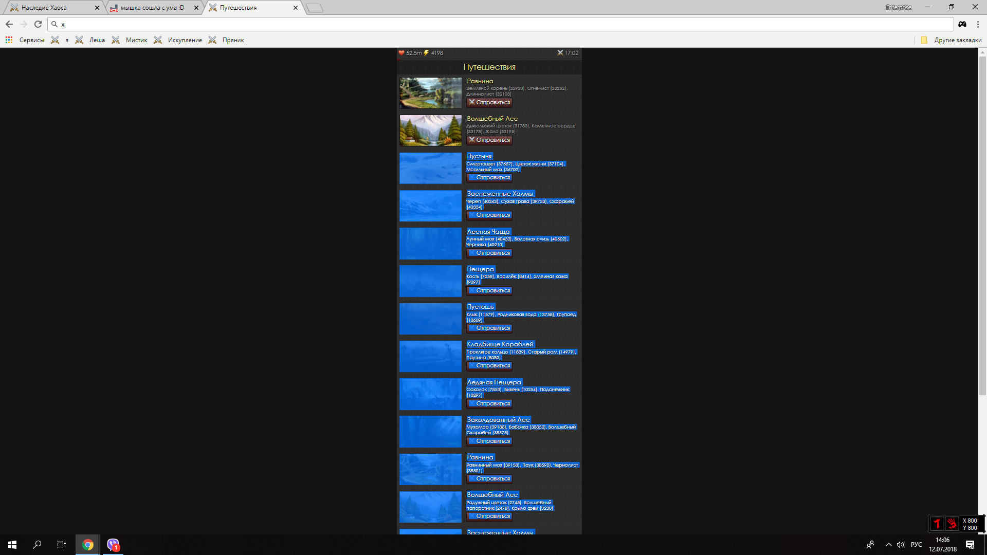Click the game controller extension icon
987x555 pixels.
coord(962,24)
